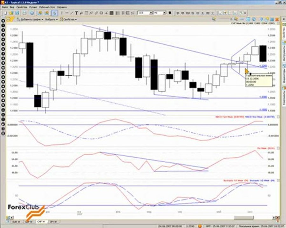The width and height of the screenshot is (286, 228).
Task: Open the Добавить график dropdown
Action: click(30, 19)
